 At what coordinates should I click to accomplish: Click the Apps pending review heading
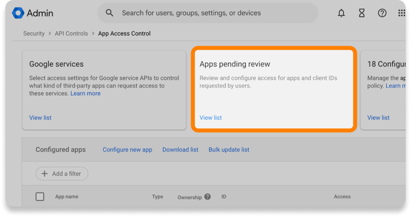click(x=235, y=64)
